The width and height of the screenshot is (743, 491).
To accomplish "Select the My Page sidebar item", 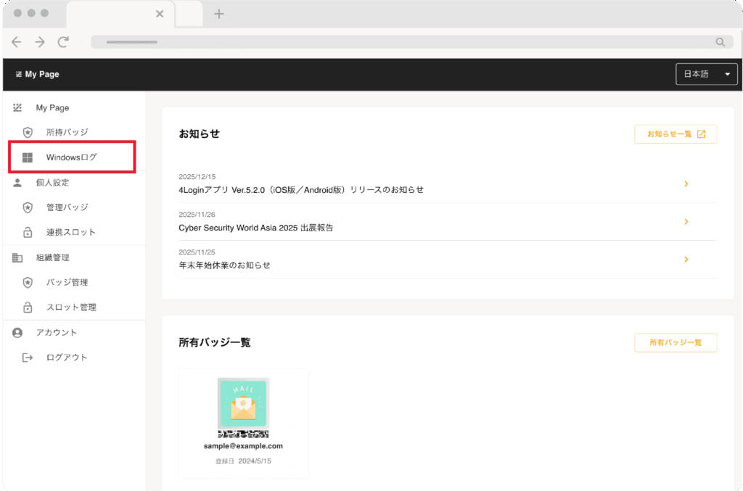I will pos(52,108).
